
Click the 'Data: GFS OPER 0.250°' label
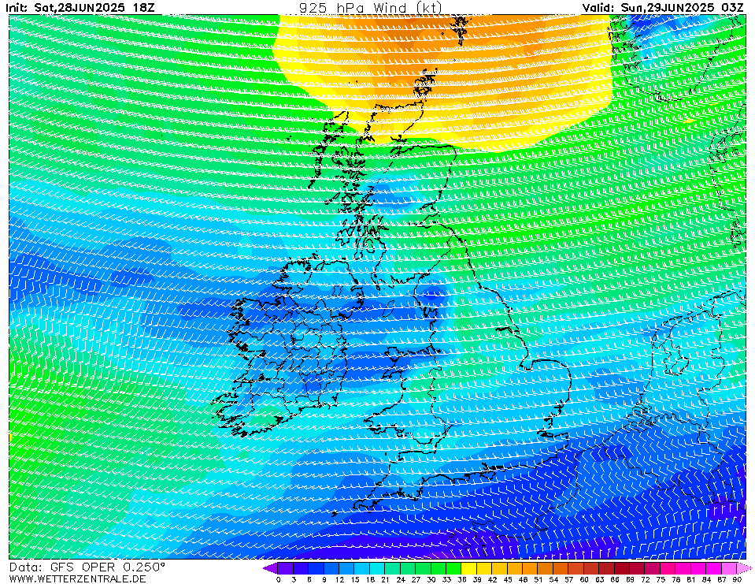87,567
